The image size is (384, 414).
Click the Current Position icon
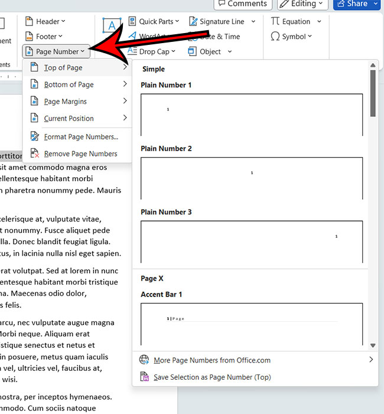[x=34, y=118]
